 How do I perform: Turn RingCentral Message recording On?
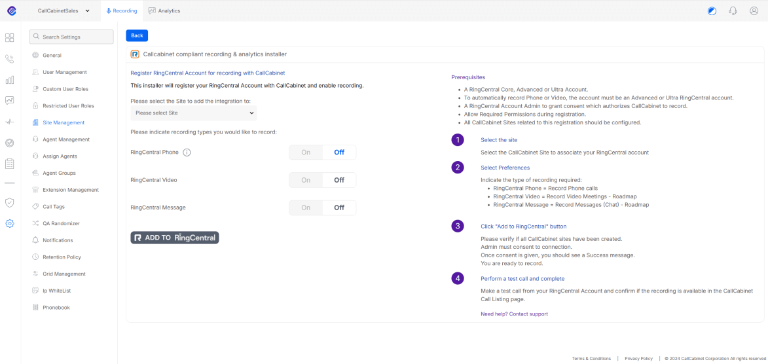click(306, 208)
